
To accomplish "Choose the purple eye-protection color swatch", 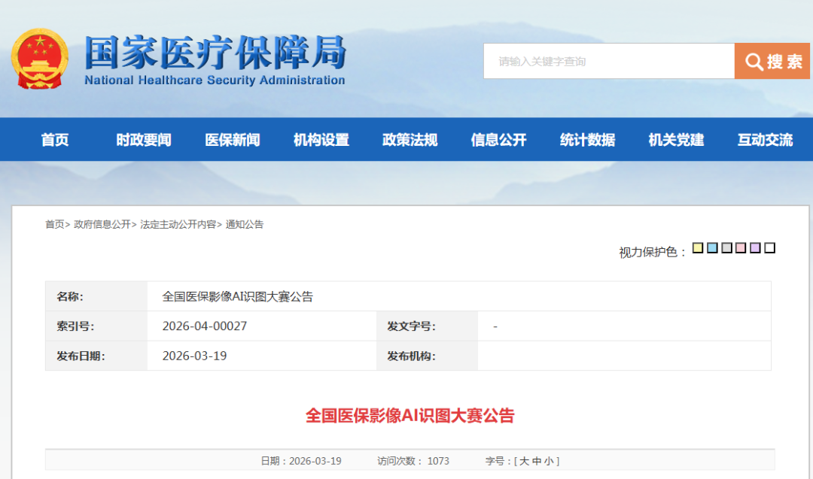I will click(755, 248).
